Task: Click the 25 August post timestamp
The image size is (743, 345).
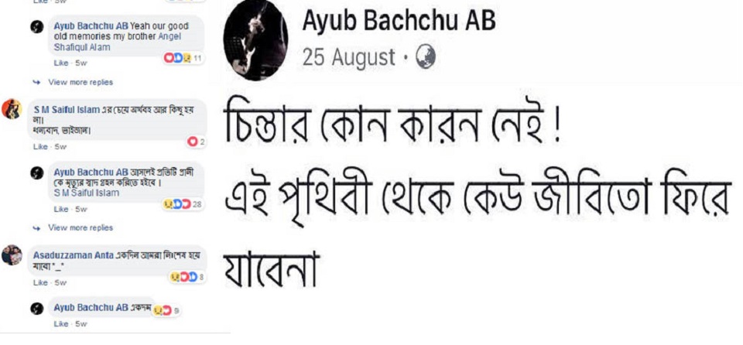Action: tap(349, 58)
